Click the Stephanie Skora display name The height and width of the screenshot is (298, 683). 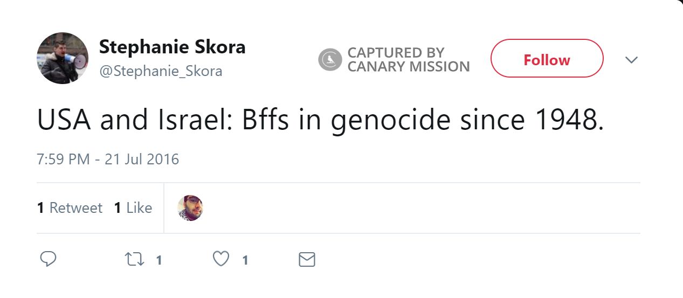172,47
